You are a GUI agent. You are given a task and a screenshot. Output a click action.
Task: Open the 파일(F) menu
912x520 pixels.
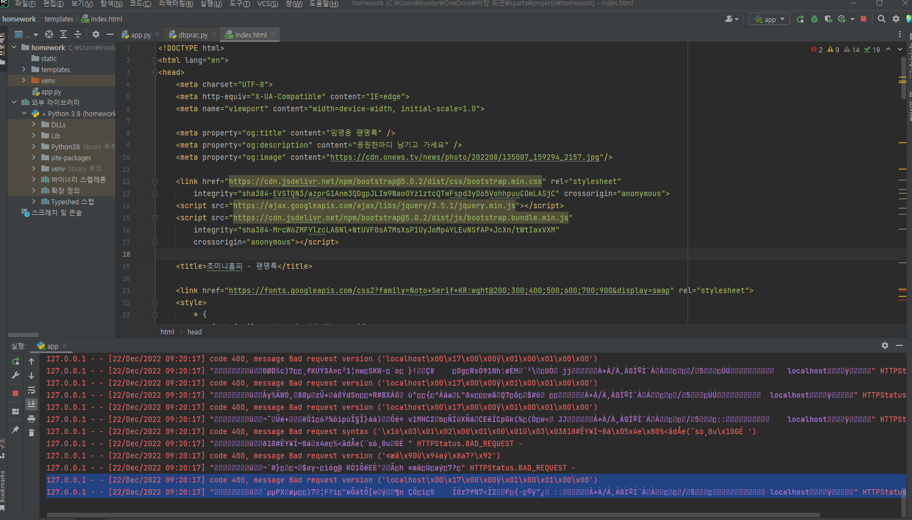pyautogui.click(x=25, y=4)
